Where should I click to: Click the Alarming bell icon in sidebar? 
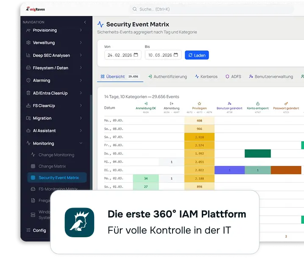click(28, 80)
